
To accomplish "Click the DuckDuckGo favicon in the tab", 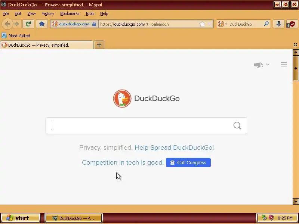I will [x=4, y=45].
